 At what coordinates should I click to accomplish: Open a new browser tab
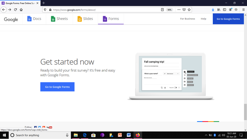tap(44, 3)
